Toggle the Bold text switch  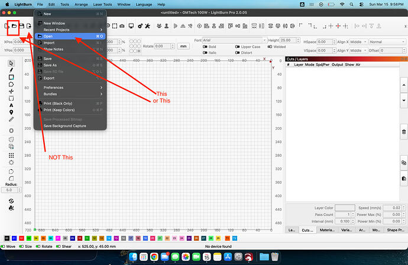[205, 47]
